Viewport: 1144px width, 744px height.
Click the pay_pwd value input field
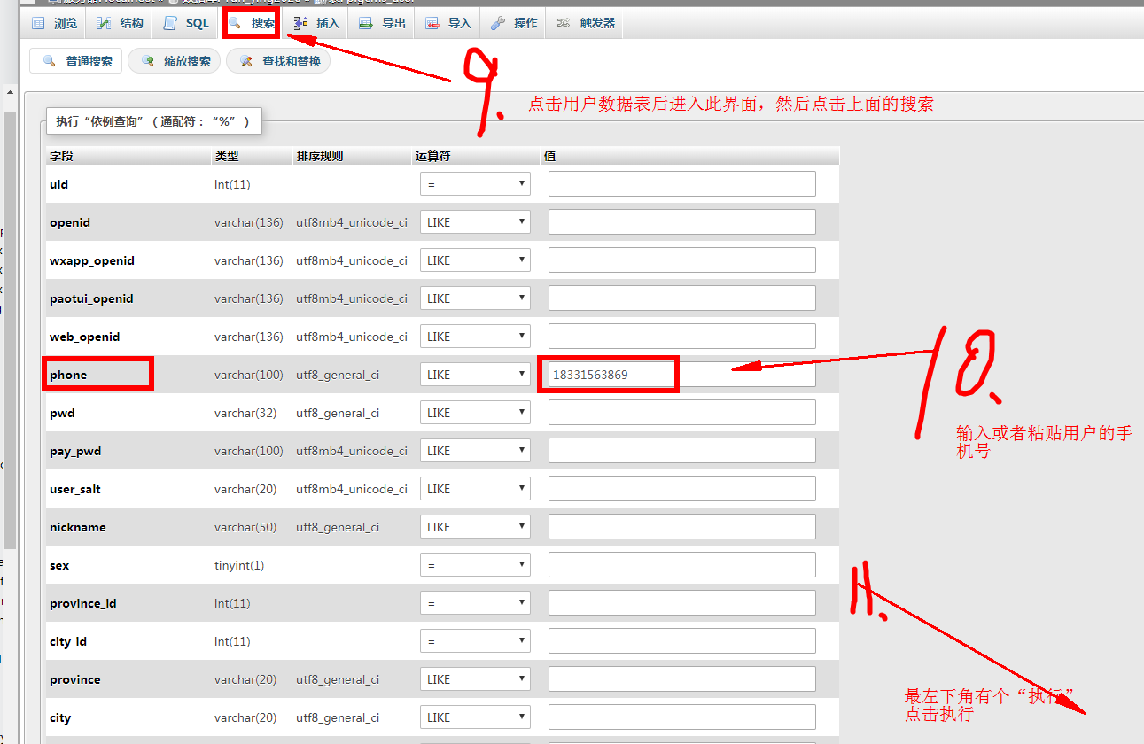click(x=682, y=451)
